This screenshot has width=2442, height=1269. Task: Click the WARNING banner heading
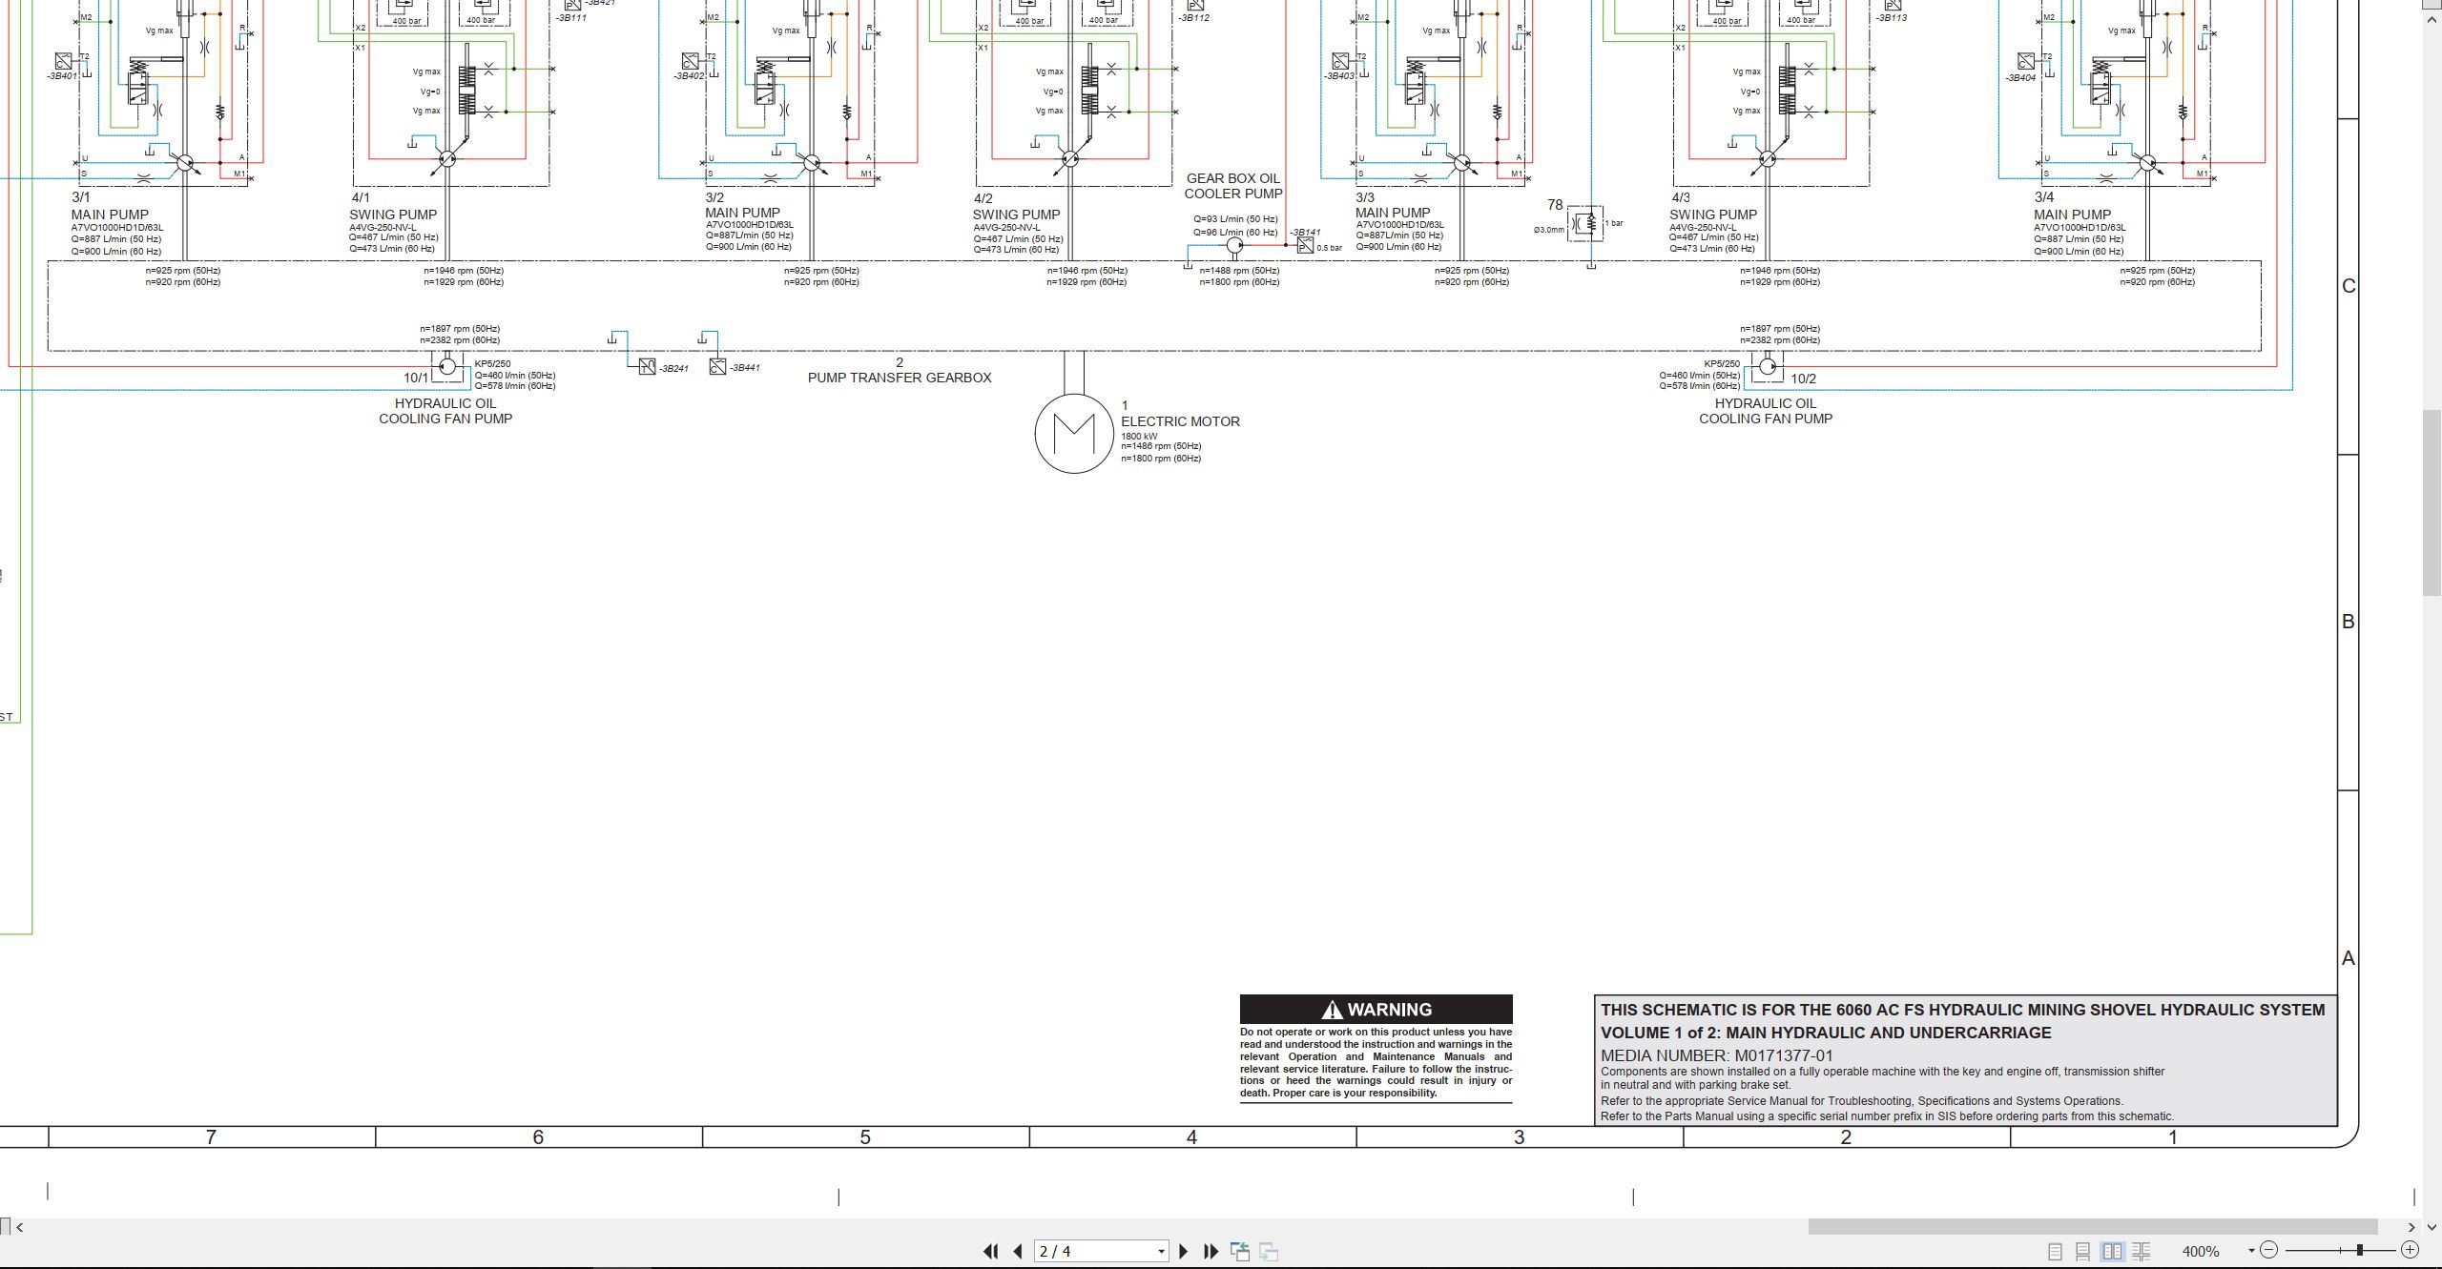pos(1376,1009)
